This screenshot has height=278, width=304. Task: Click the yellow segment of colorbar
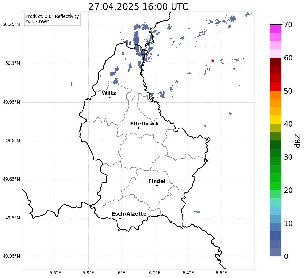click(x=275, y=120)
